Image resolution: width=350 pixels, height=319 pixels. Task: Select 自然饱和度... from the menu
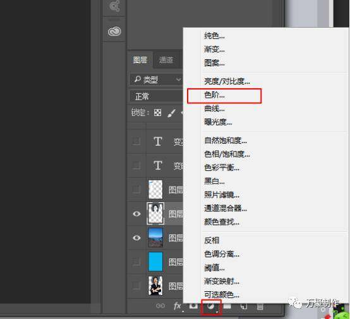226,141
